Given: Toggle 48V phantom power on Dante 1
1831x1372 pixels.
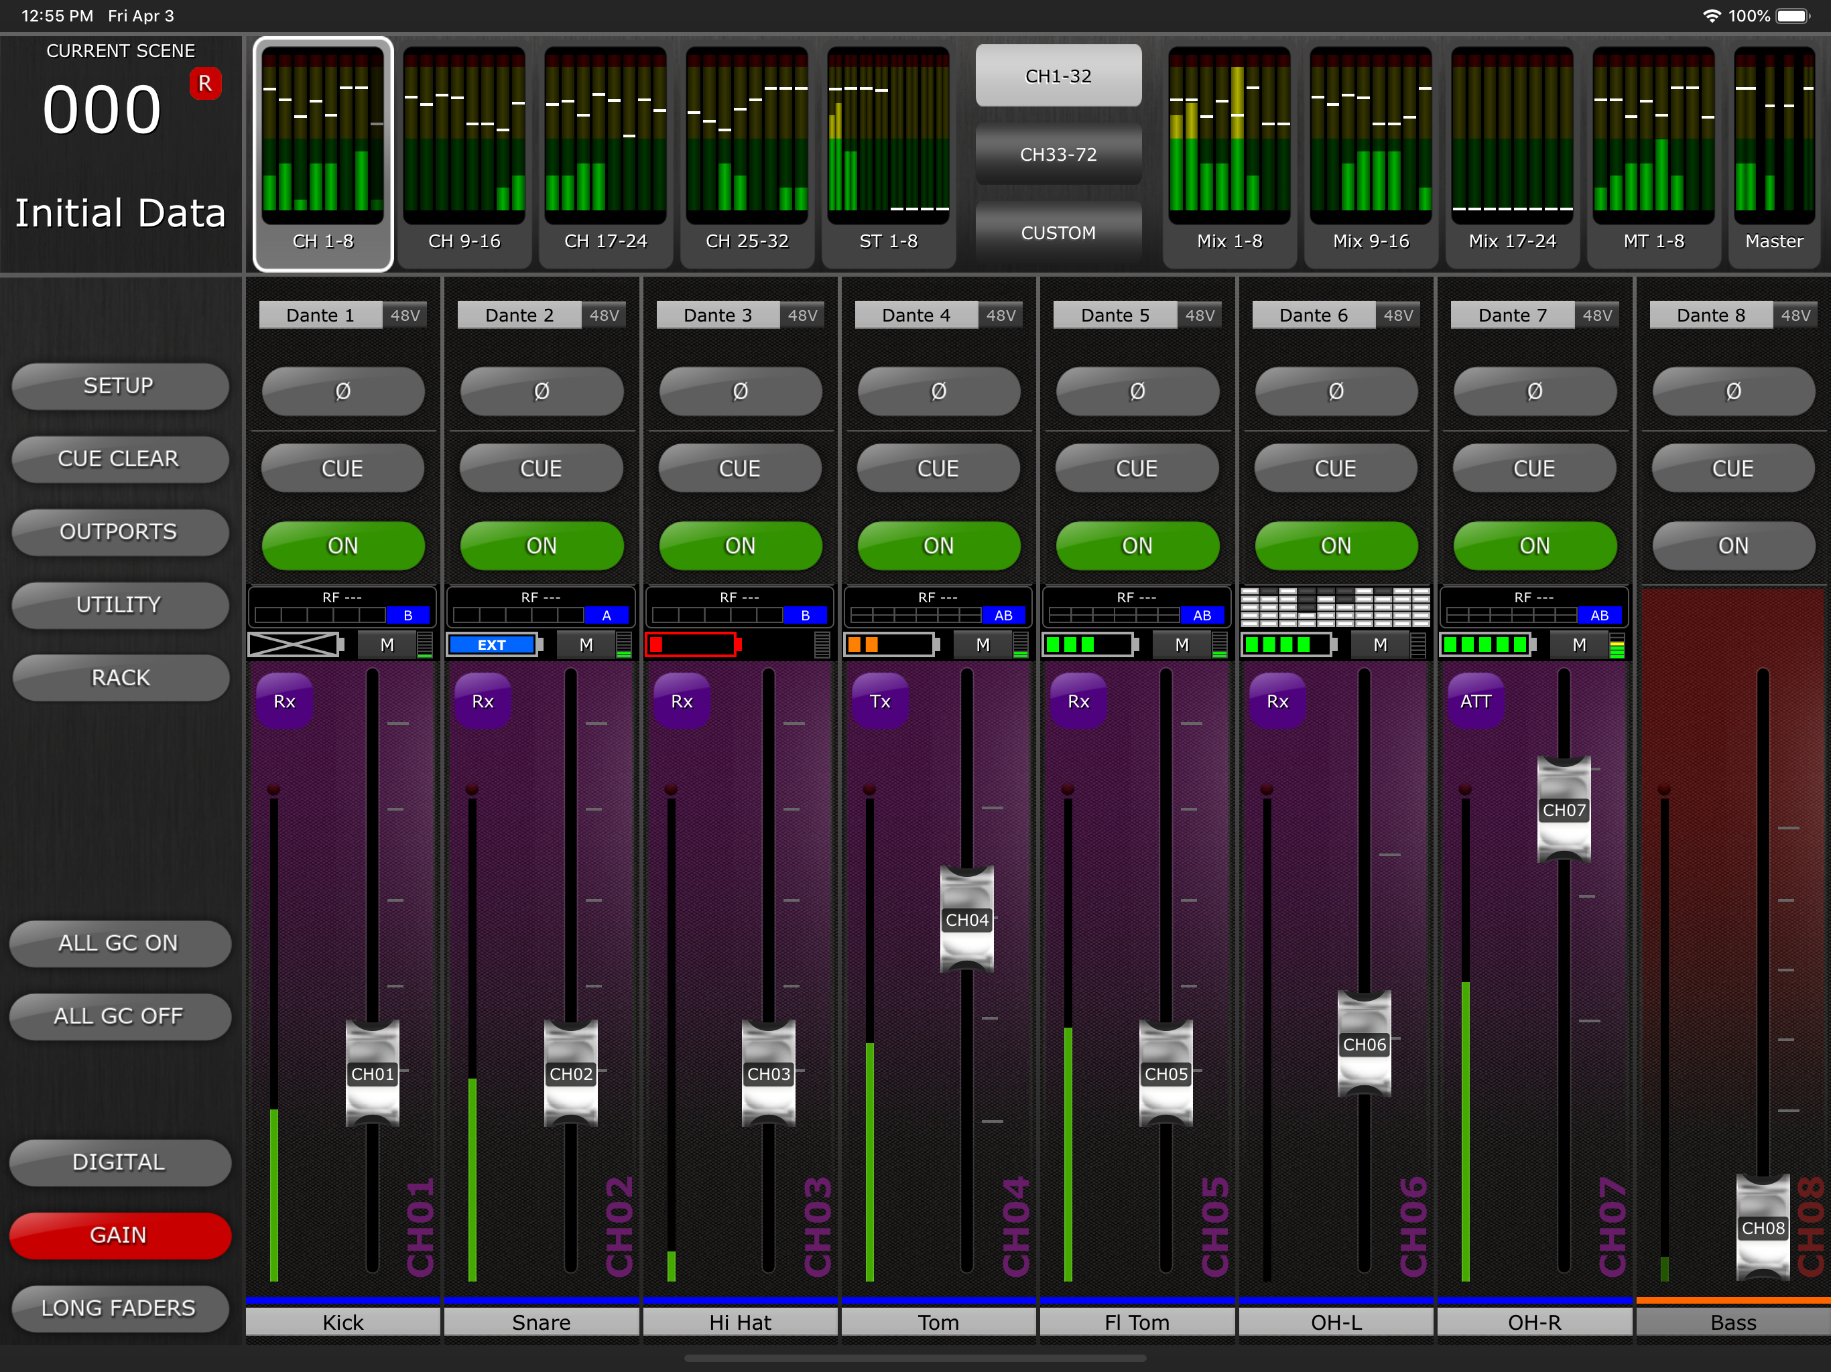Looking at the screenshot, I should [405, 316].
